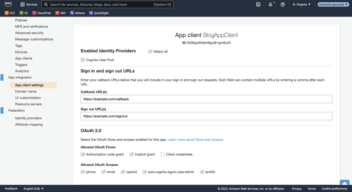This screenshot has width=352, height=192.
Task: Open MFA and verifications page
Action: coord(32,26)
